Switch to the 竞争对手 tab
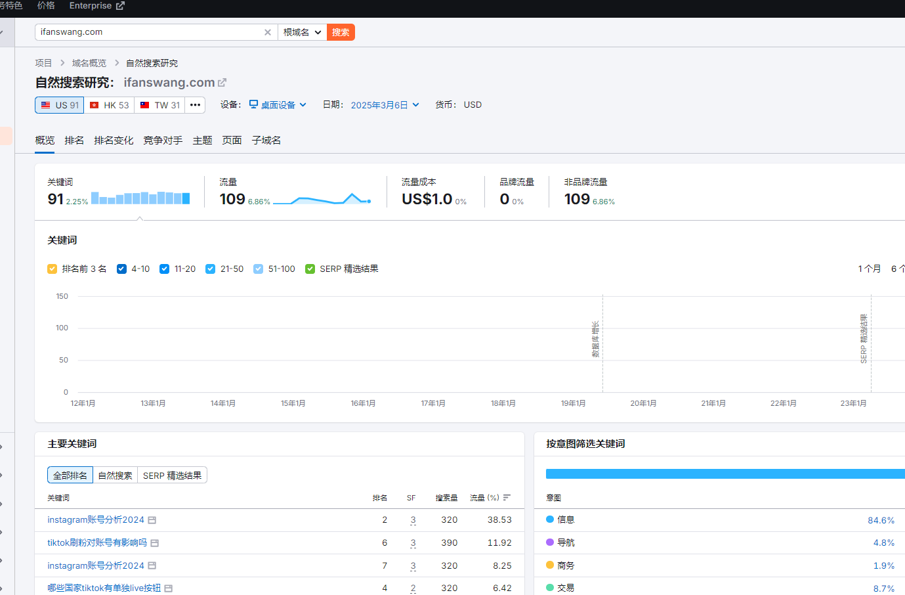 coord(163,141)
